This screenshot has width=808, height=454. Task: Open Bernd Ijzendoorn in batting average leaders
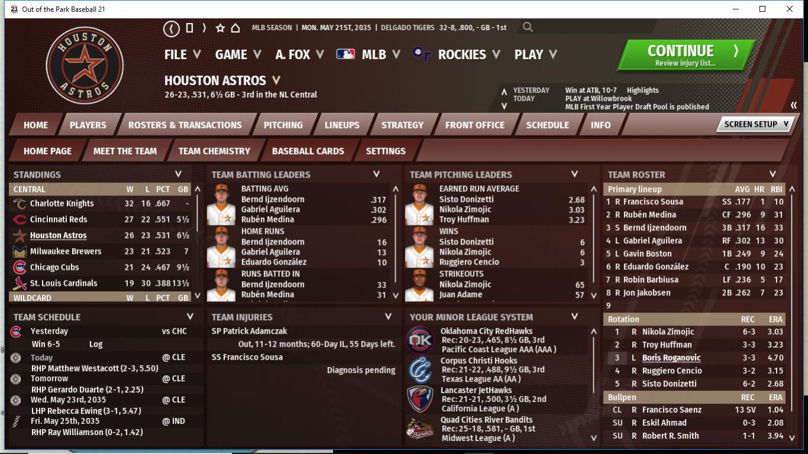pos(273,200)
